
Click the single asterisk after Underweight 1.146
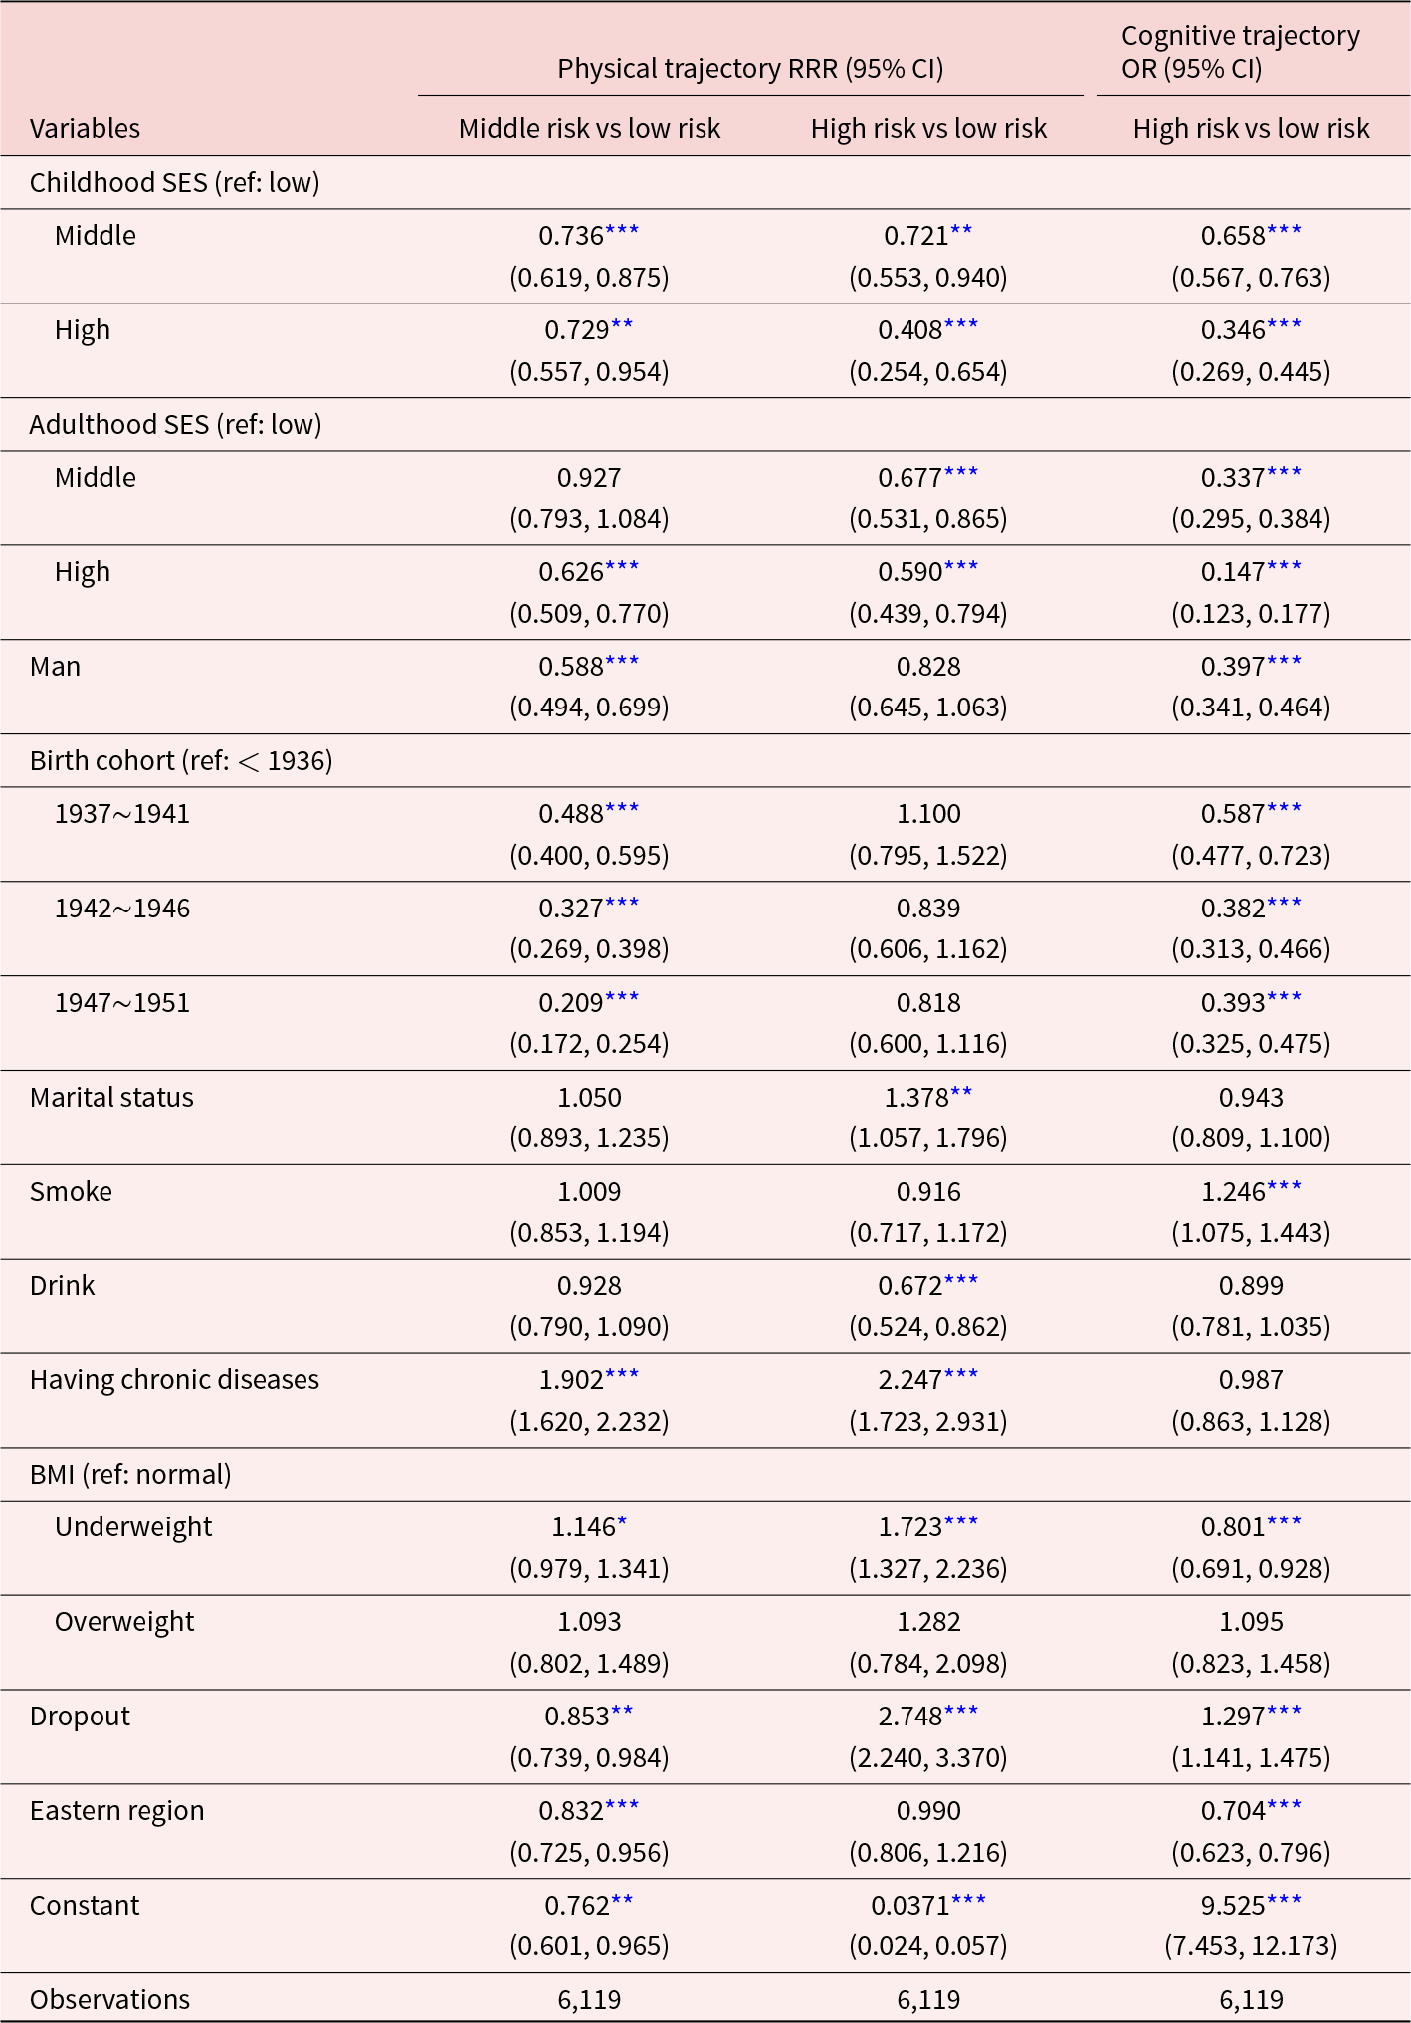[x=622, y=1523]
